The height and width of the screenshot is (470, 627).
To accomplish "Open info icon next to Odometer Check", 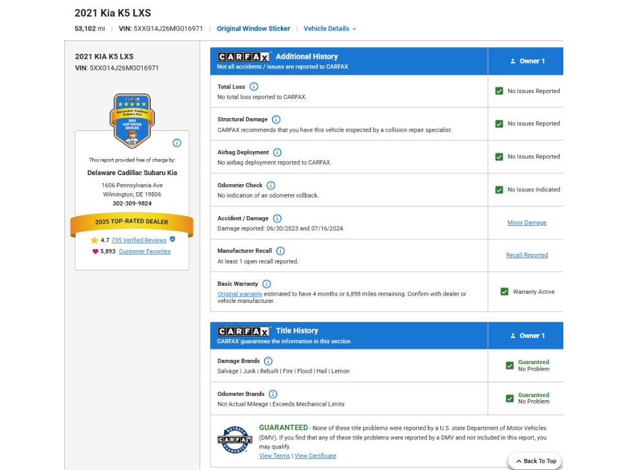I will coord(271,185).
